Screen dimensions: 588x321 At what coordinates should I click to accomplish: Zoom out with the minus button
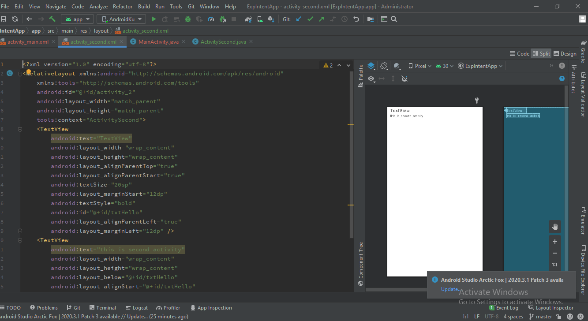(x=555, y=253)
